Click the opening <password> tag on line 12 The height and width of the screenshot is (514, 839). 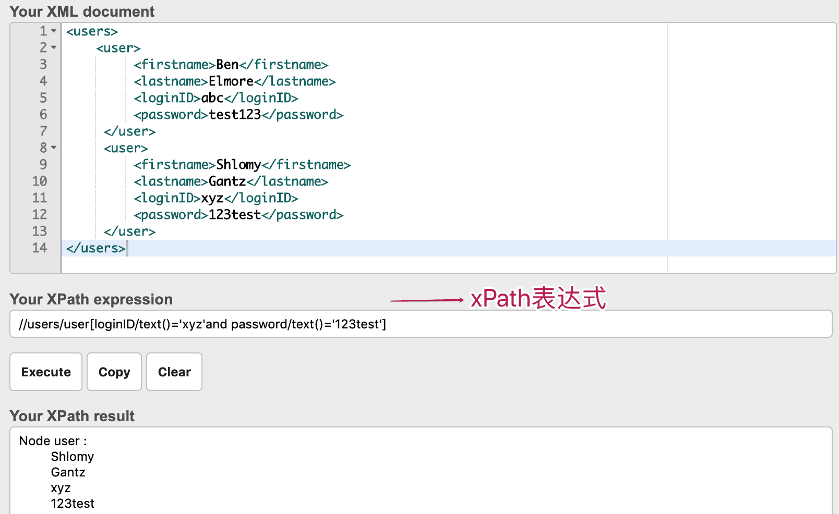click(x=171, y=215)
